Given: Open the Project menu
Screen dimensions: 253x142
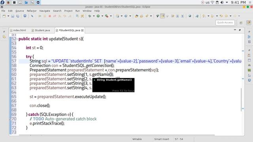Looking at the screenshot, I should 68,11.
